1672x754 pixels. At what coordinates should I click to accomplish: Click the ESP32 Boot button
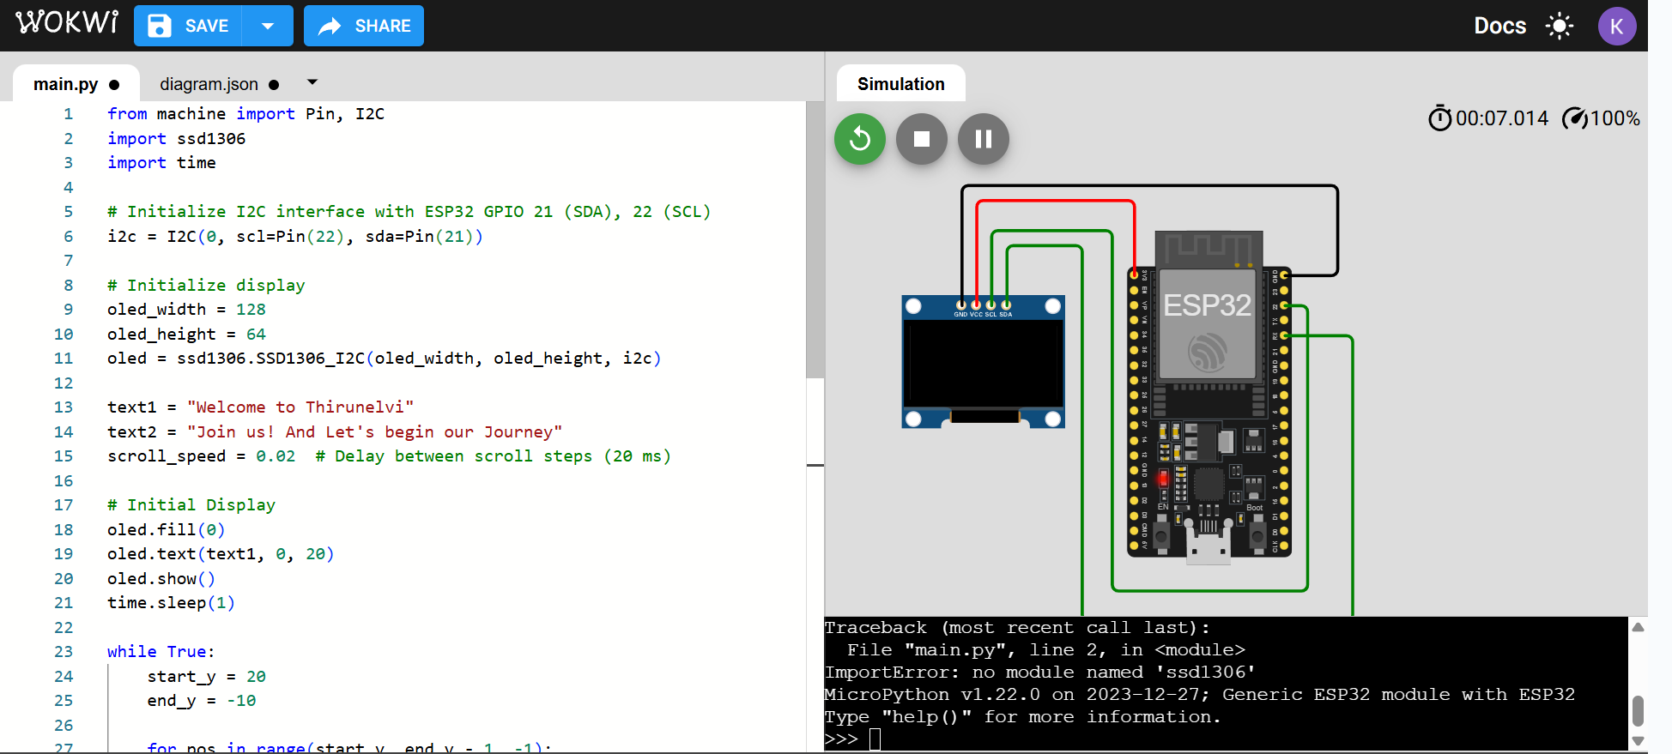coord(1257,537)
